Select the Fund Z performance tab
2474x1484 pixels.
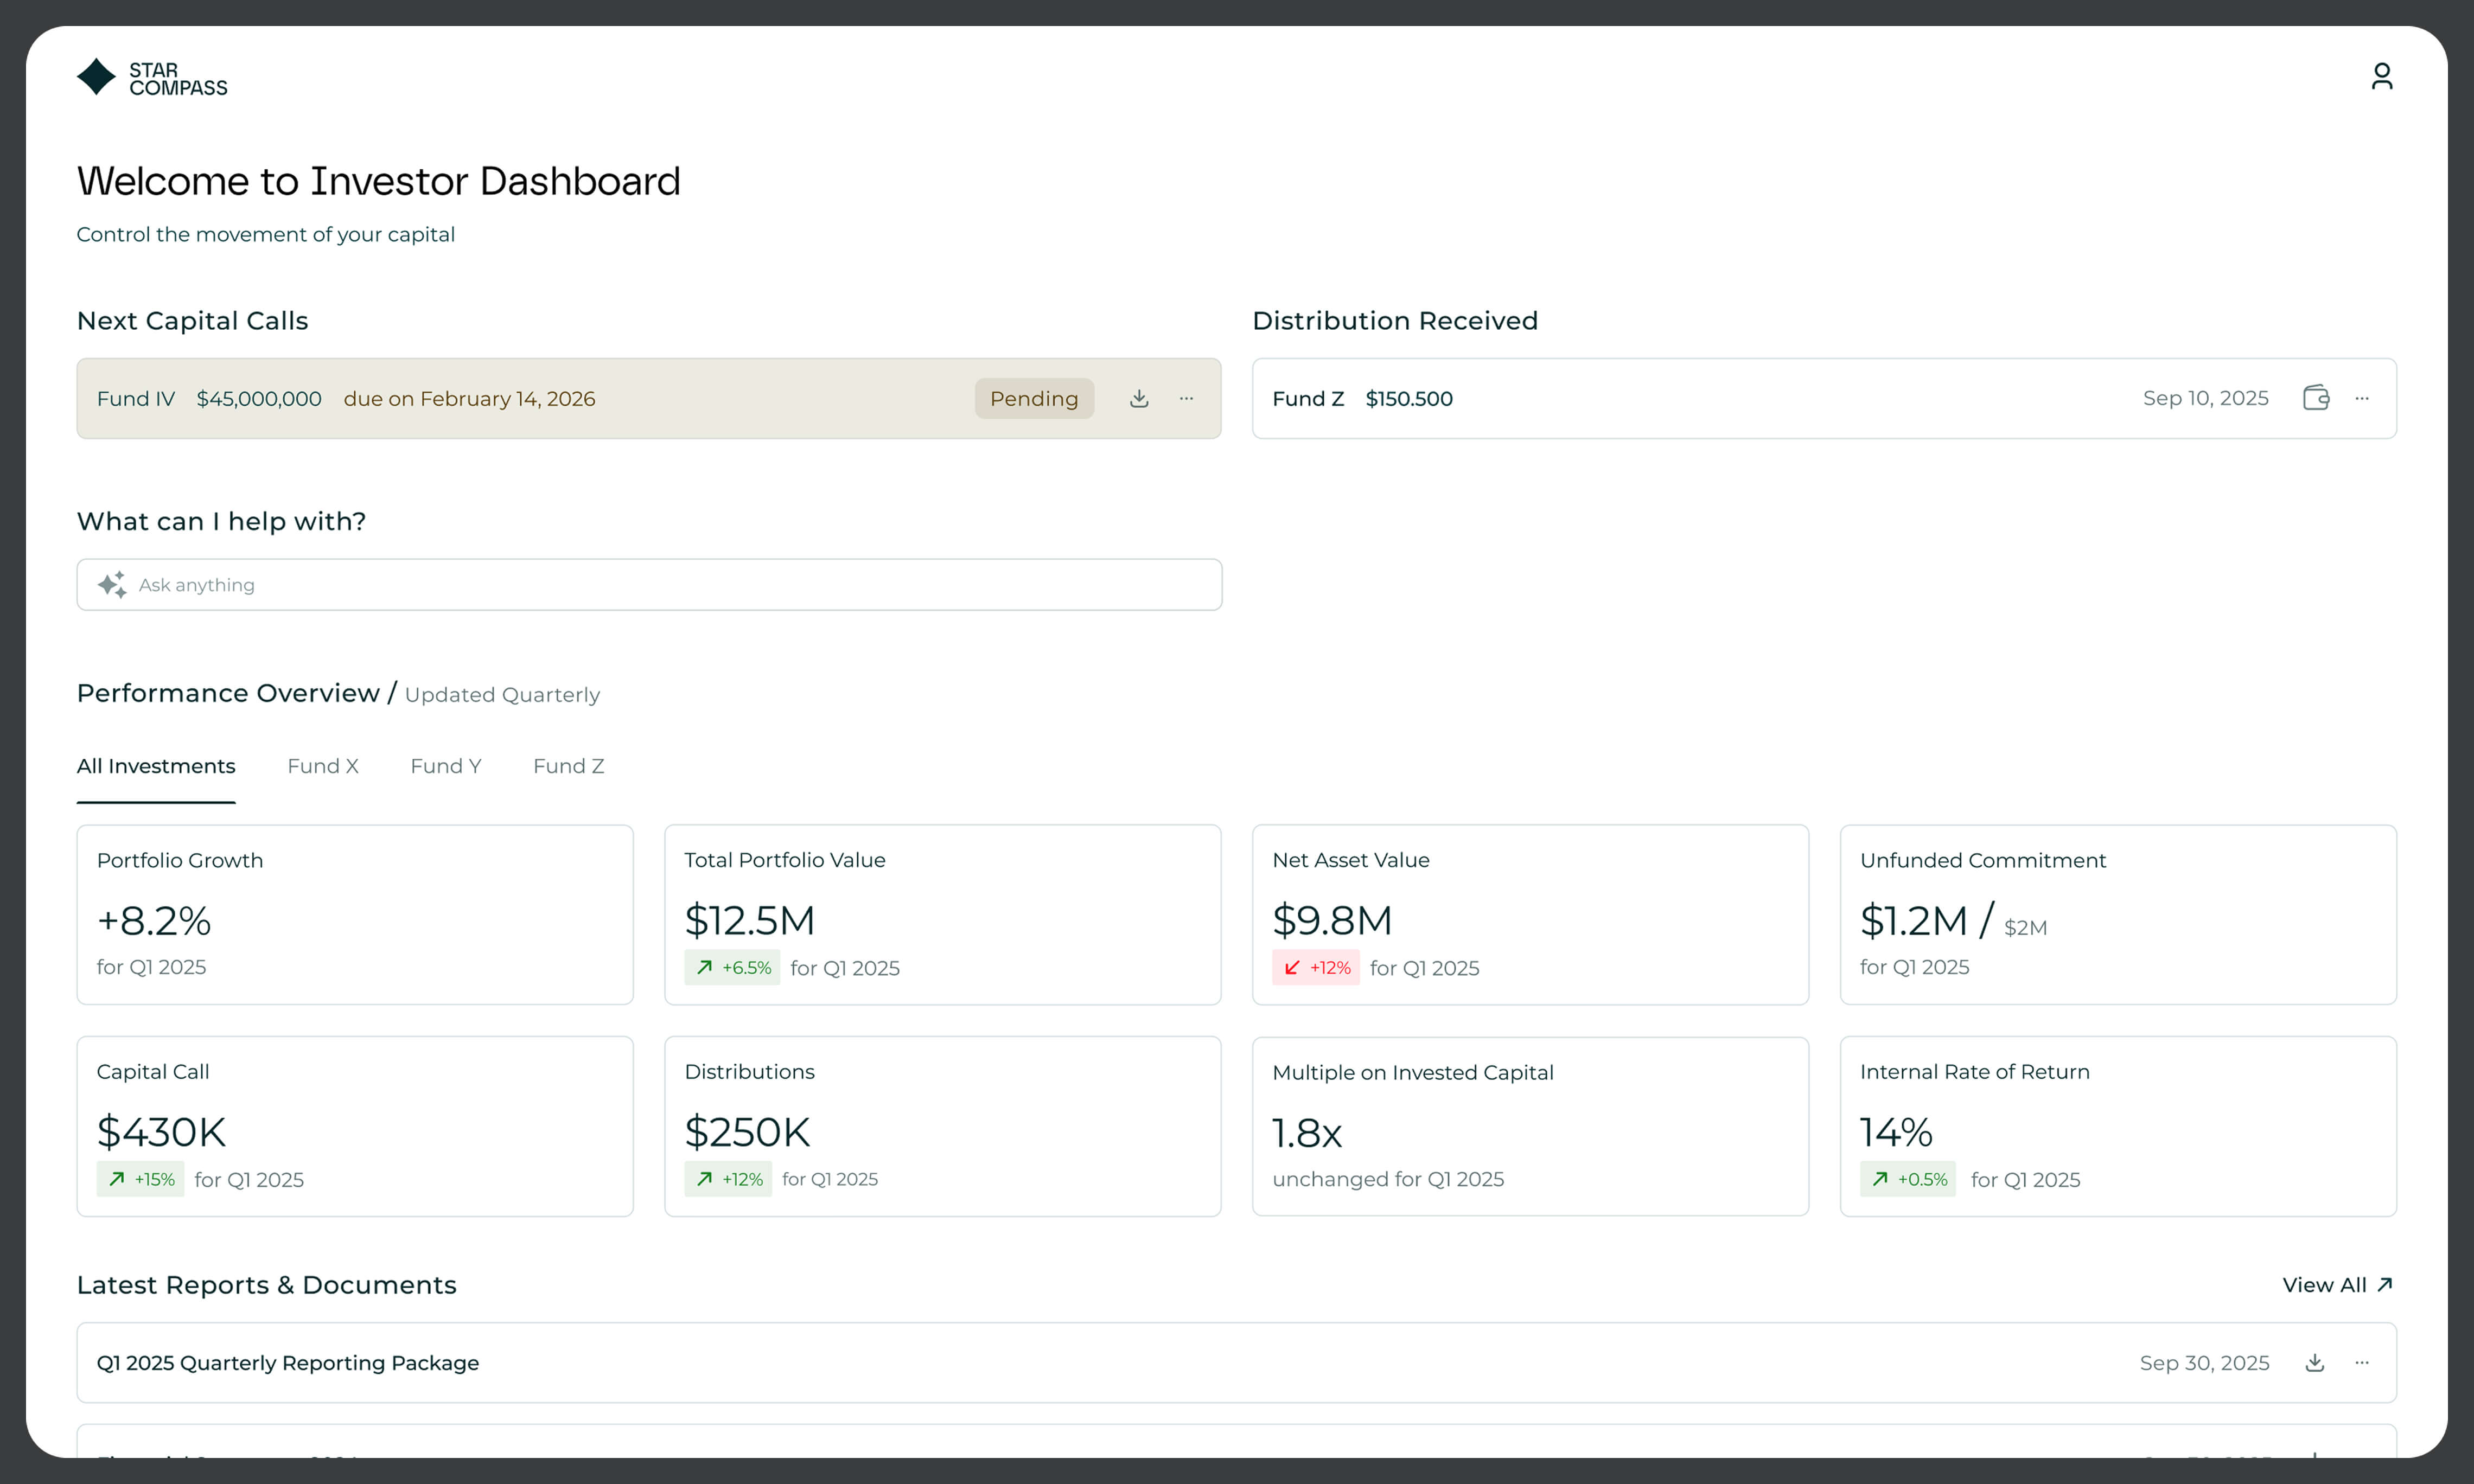568,766
